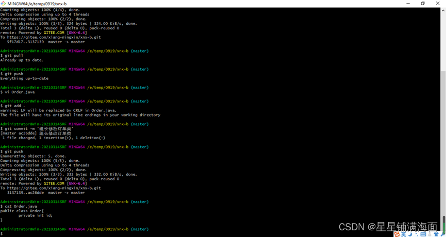Click the '1 file changed, 1 insertion(+)' line

[x=54, y=138]
